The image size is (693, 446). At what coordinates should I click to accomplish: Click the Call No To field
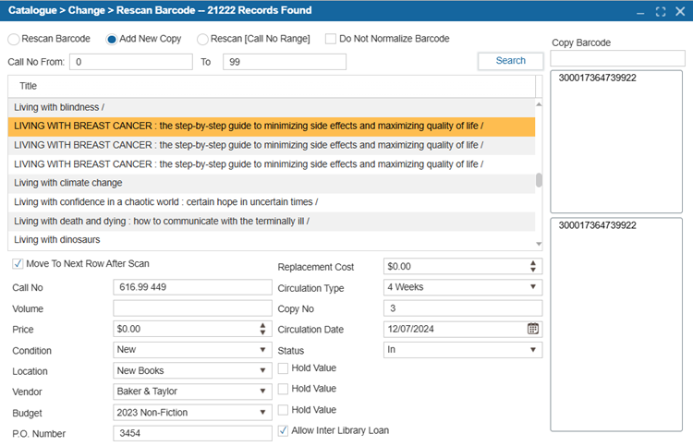click(x=285, y=62)
